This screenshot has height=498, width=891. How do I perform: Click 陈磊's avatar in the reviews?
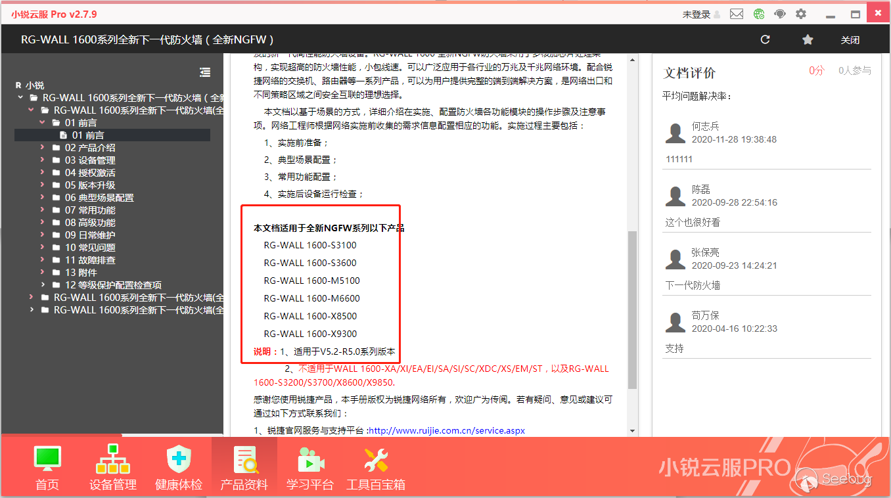coord(675,196)
